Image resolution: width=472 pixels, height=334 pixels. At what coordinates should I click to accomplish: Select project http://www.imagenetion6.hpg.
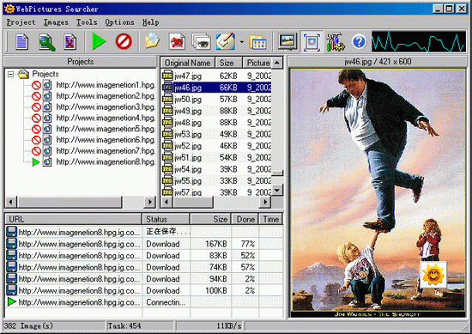(106, 140)
